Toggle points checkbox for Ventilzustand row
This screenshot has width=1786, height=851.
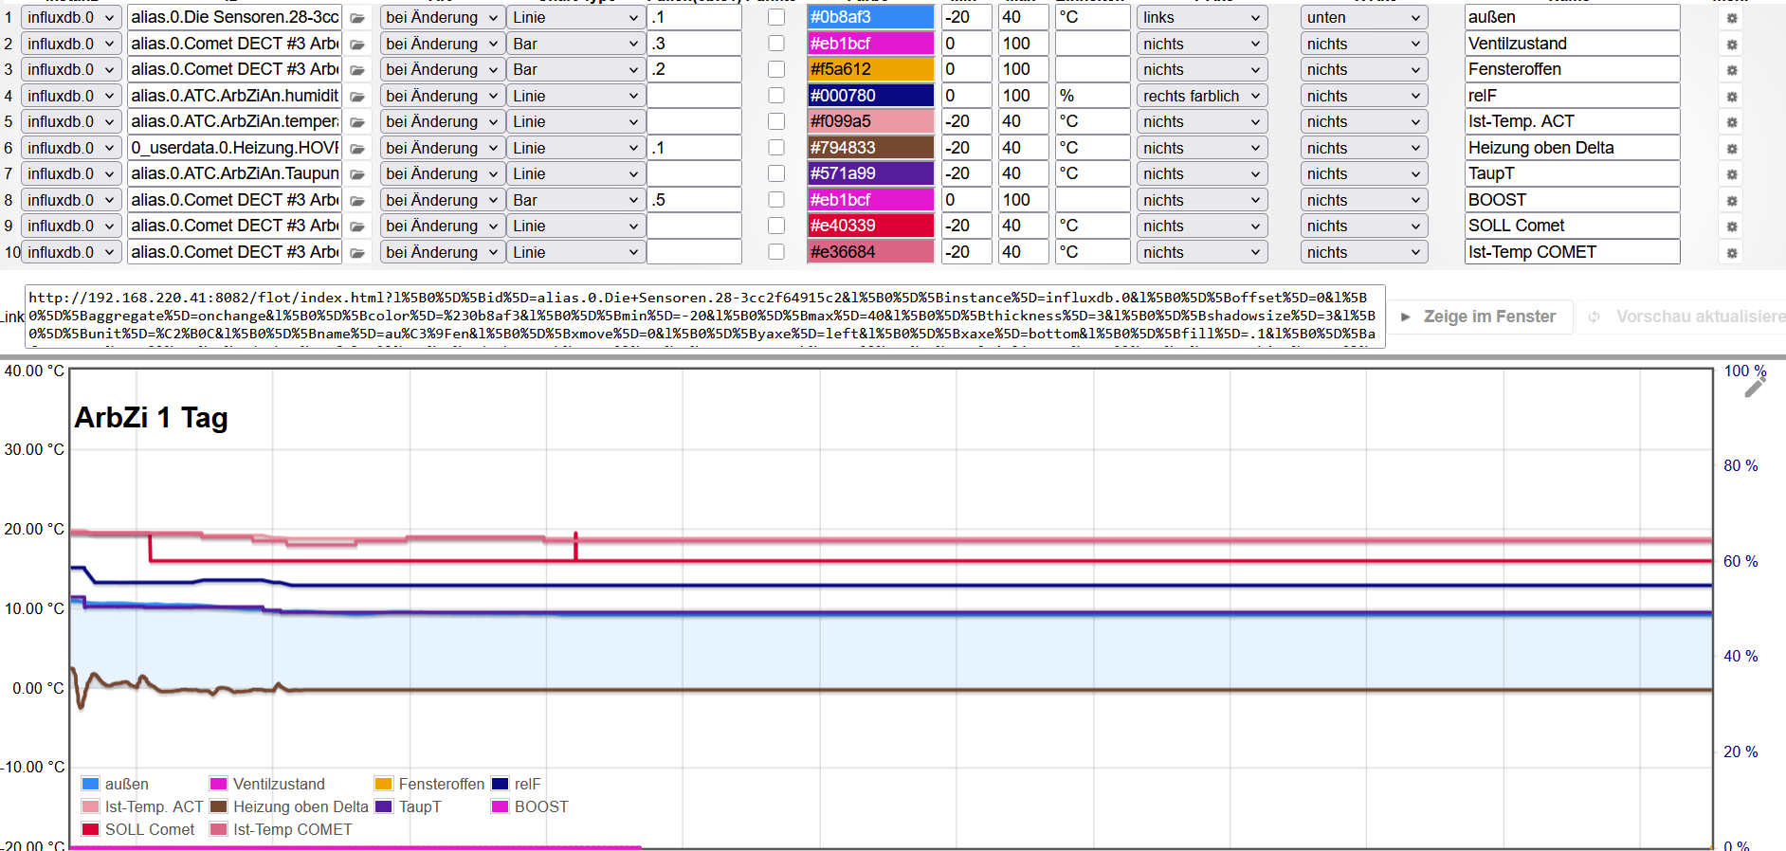[776, 44]
